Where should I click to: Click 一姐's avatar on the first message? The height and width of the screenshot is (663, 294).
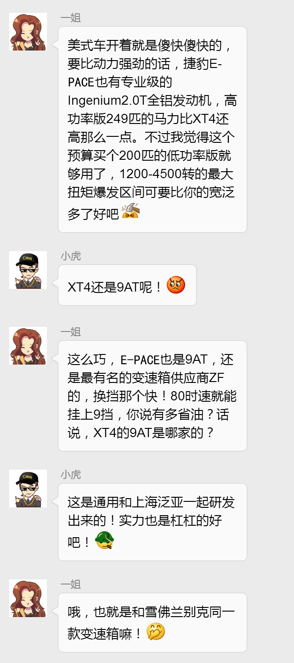[x=28, y=32]
